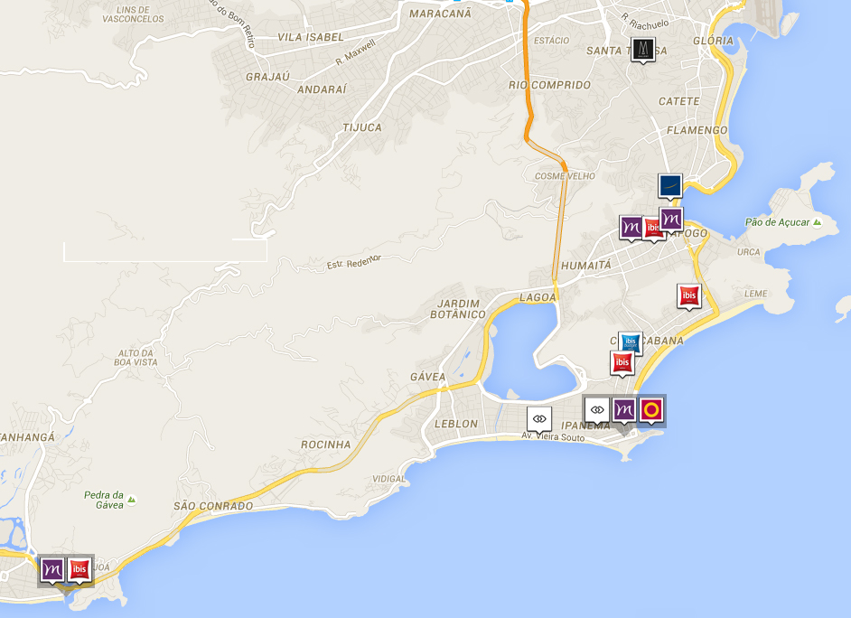Open the ibis budget marker in Copacabana

tap(630, 342)
